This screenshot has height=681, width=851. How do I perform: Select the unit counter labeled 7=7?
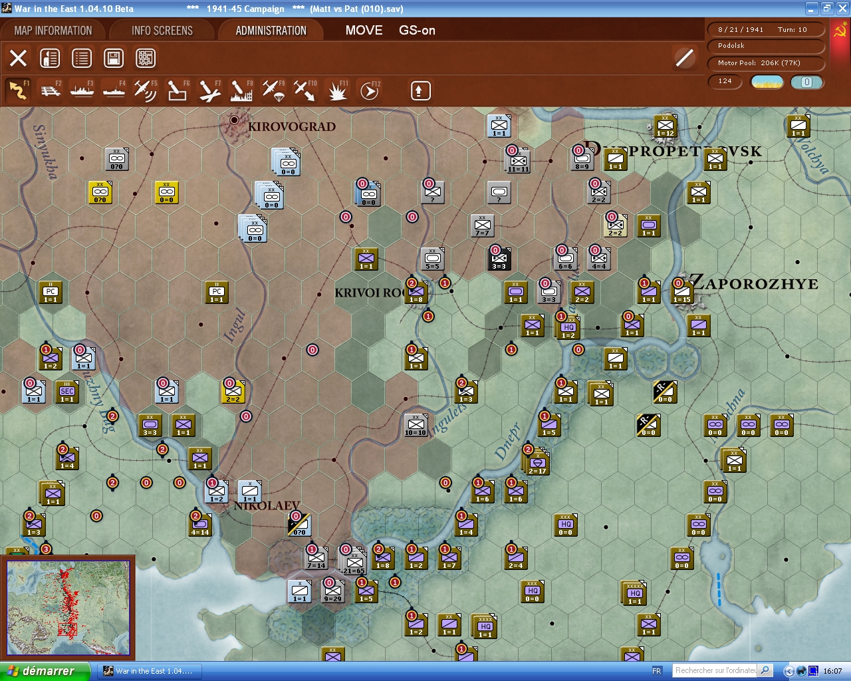point(483,225)
